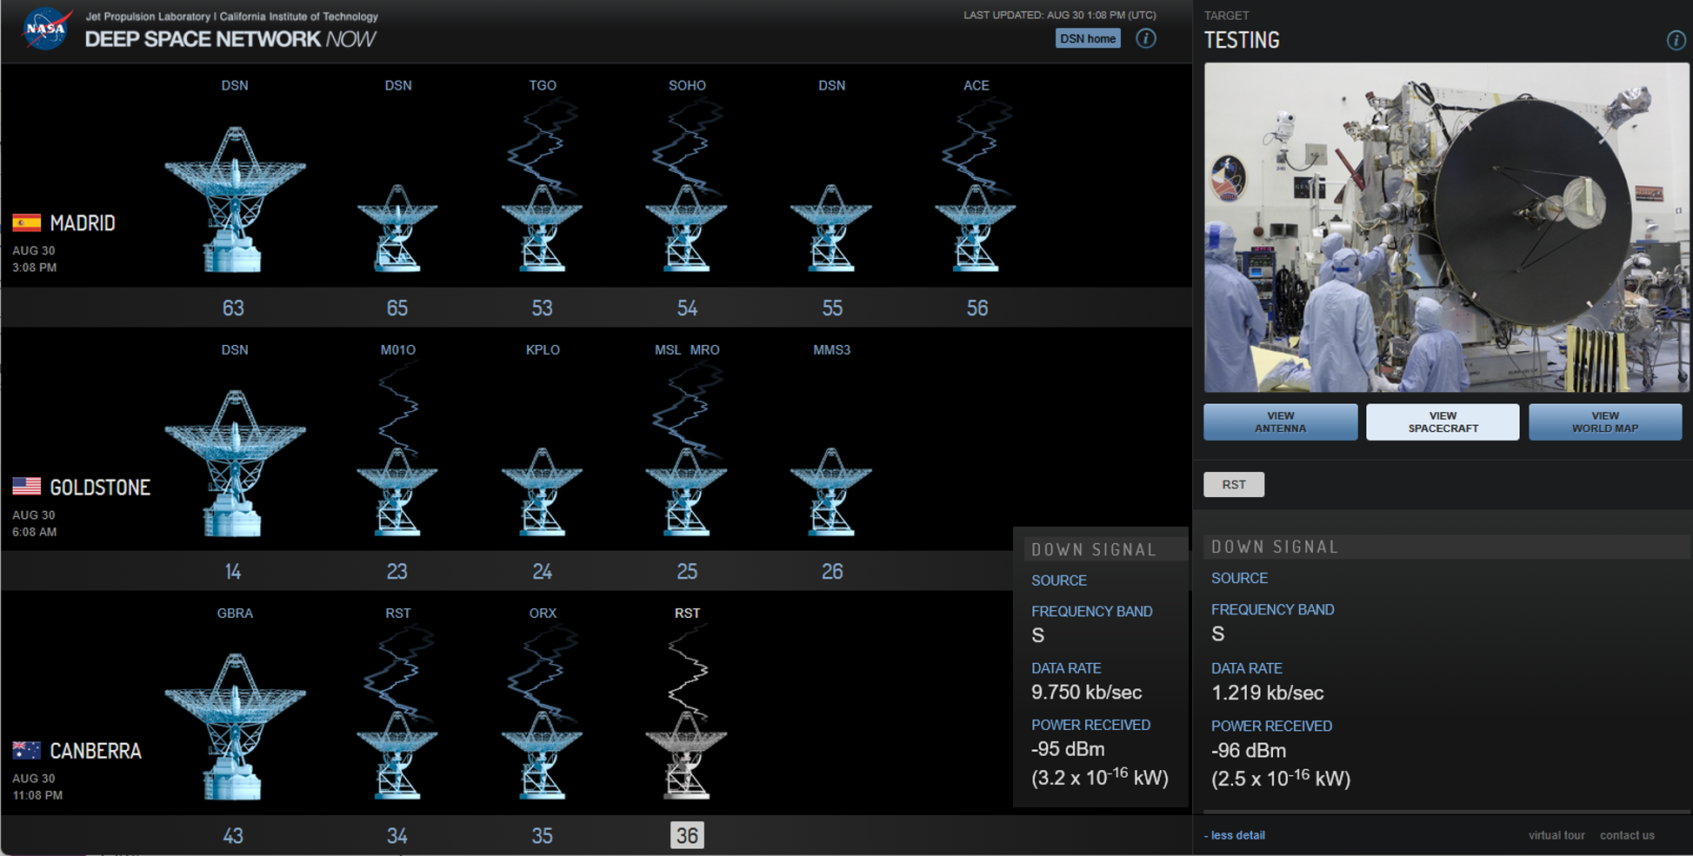Switch to the View World Map tab
Viewport: 1693px width, 856px height.
(1605, 422)
